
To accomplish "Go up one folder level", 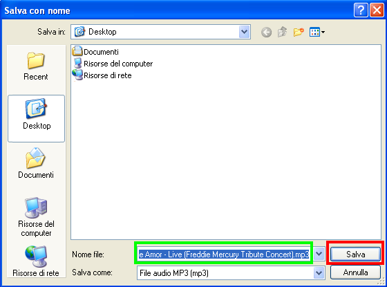I will point(283,32).
